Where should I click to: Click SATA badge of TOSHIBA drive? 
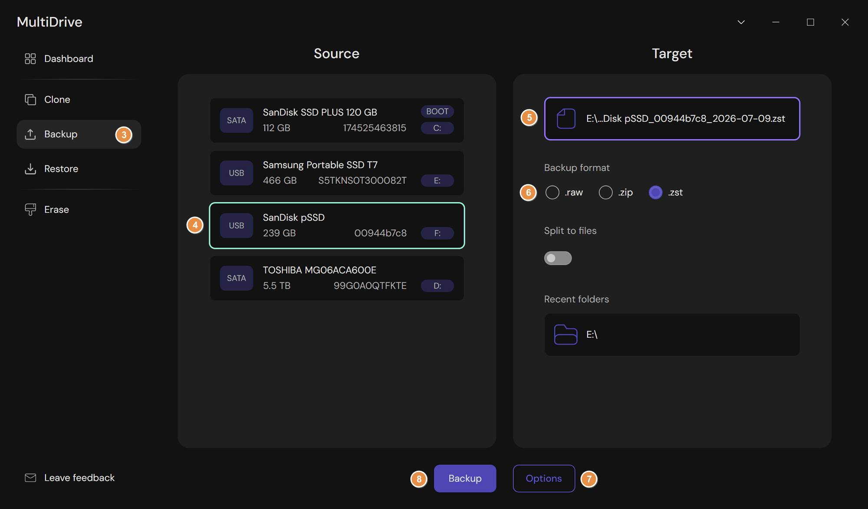click(237, 278)
